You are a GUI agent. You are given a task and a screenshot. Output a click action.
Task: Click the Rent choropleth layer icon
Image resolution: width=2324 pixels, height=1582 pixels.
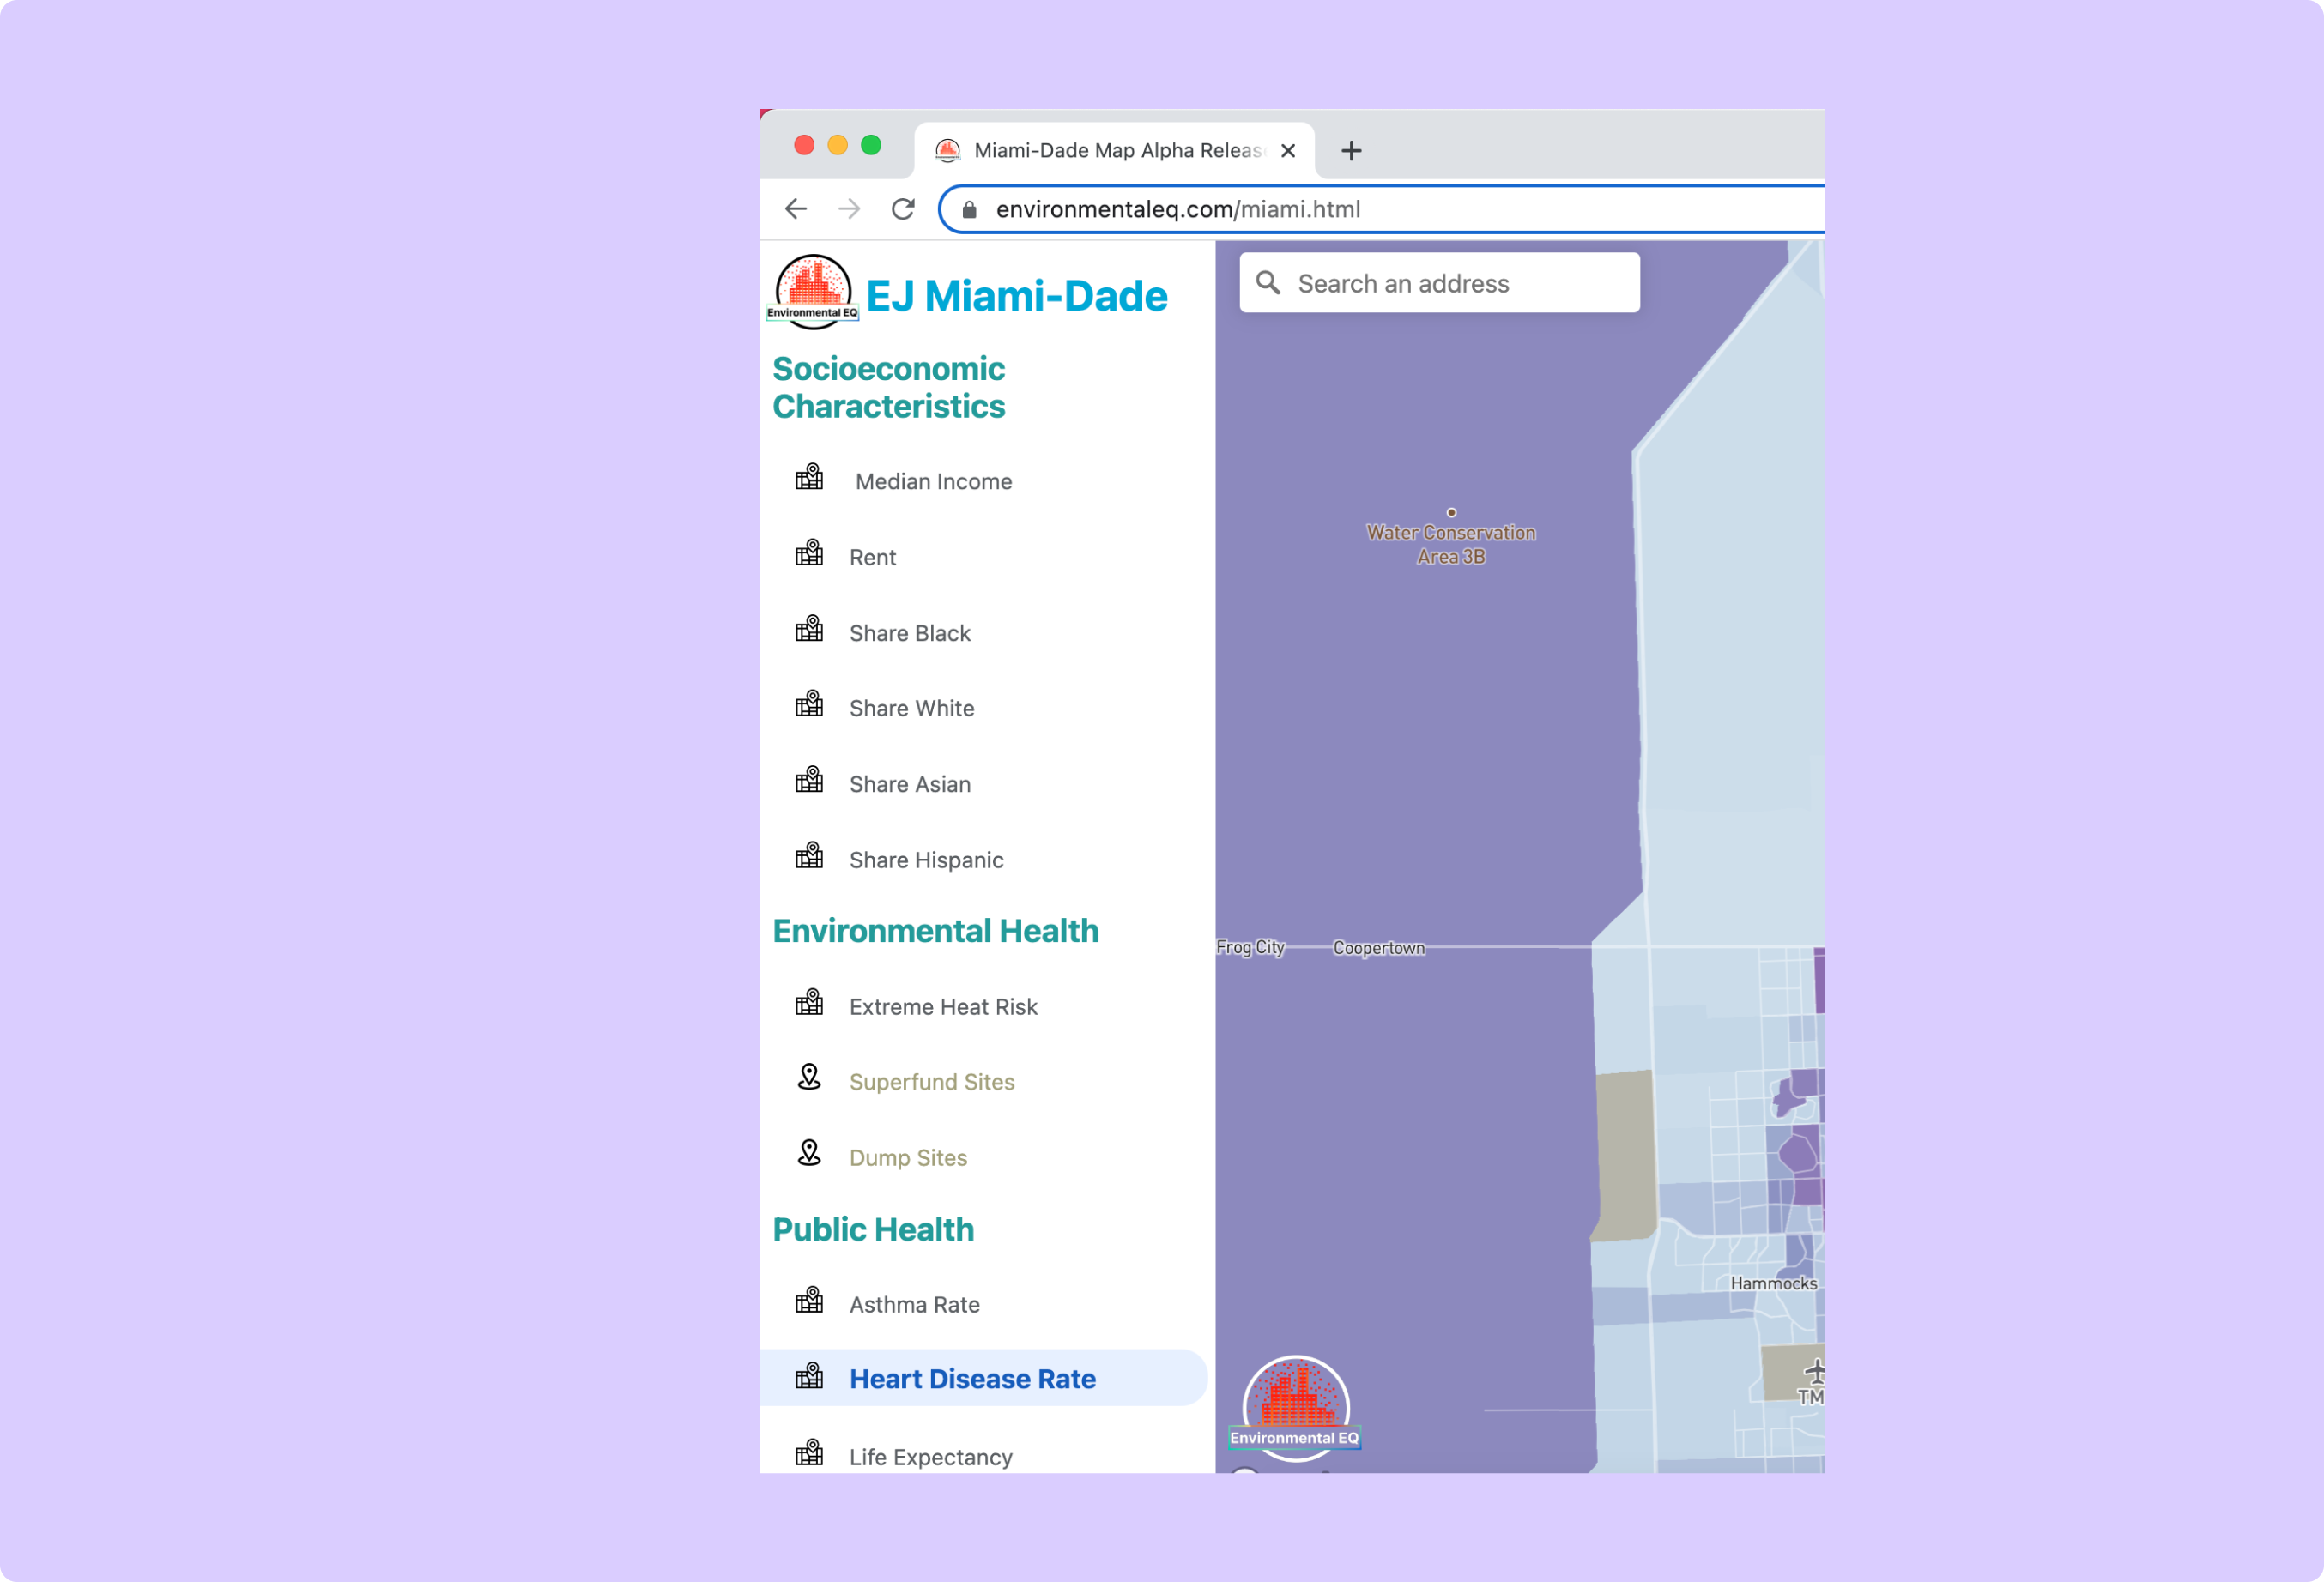pyautogui.click(x=810, y=555)
